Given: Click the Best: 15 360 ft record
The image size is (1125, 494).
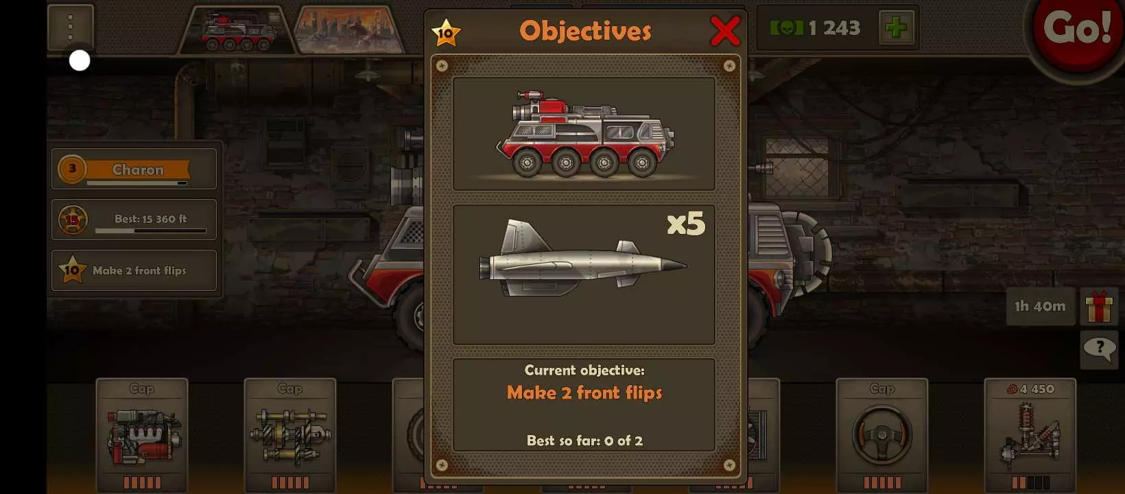Looking at the screenshot, I should (134, 220).
